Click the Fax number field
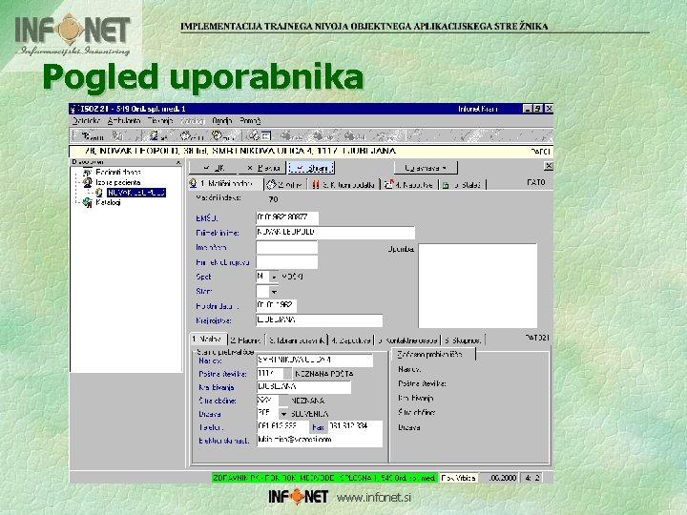 [355, 426]
